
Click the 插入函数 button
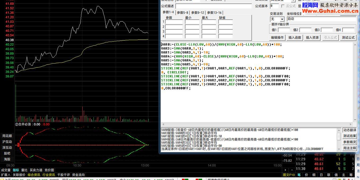(x=295, y=38)
